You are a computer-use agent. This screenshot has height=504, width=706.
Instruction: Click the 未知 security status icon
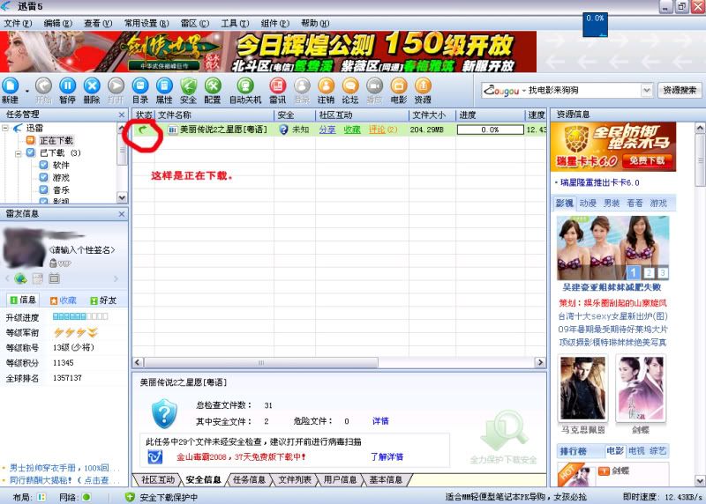pos(283,130)
